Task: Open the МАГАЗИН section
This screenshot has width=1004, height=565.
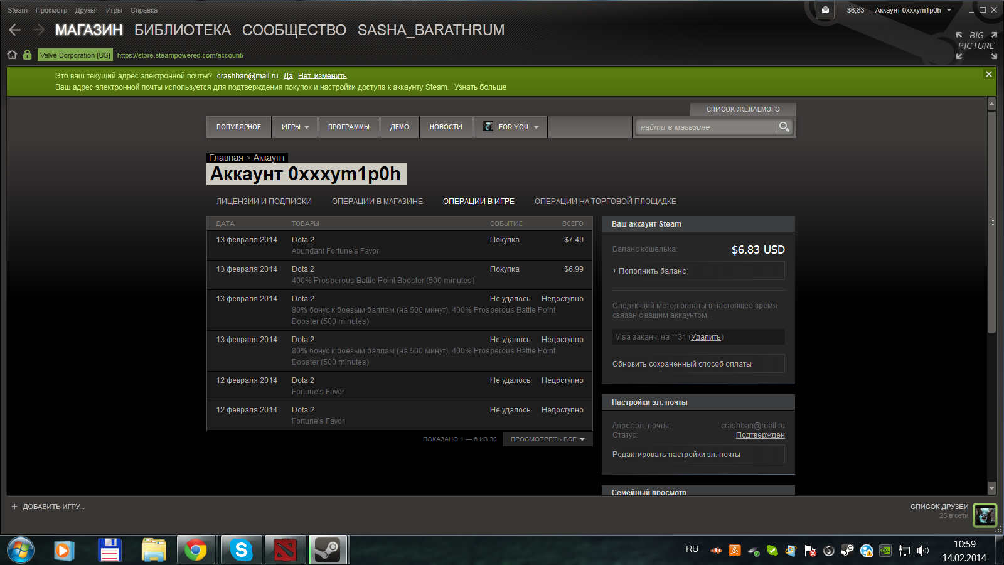Action: 89,30
